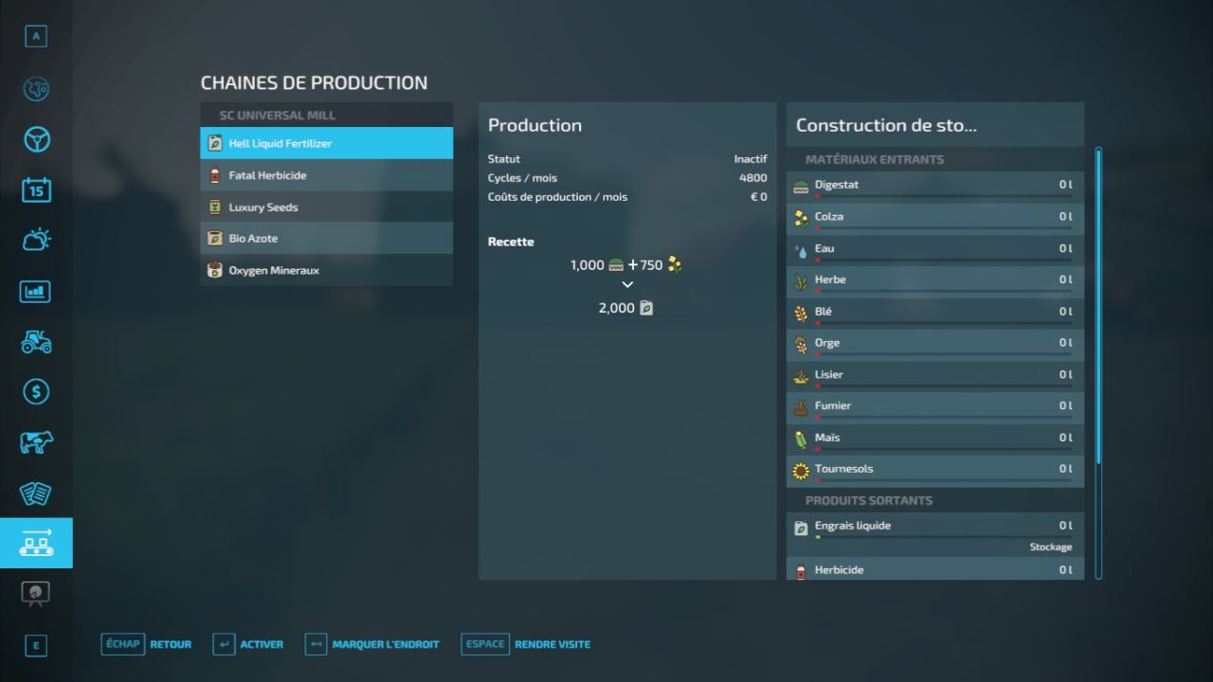Screen dimensions: 1213x682
Task: Open the tutorial board sidebar icon
Action: tap(36, 594)
